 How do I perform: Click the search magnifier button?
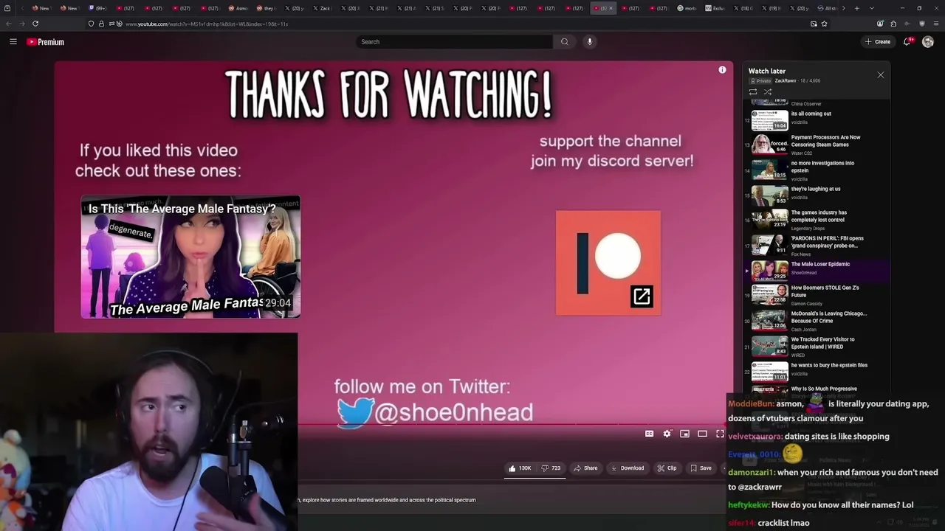coord(565,42)
